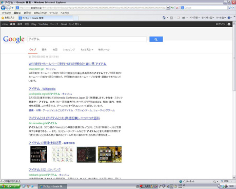This screenshot has height=189, width=236.
Task: Open the recent pages dropdown beside Forward
Action: tap(12, 8)
